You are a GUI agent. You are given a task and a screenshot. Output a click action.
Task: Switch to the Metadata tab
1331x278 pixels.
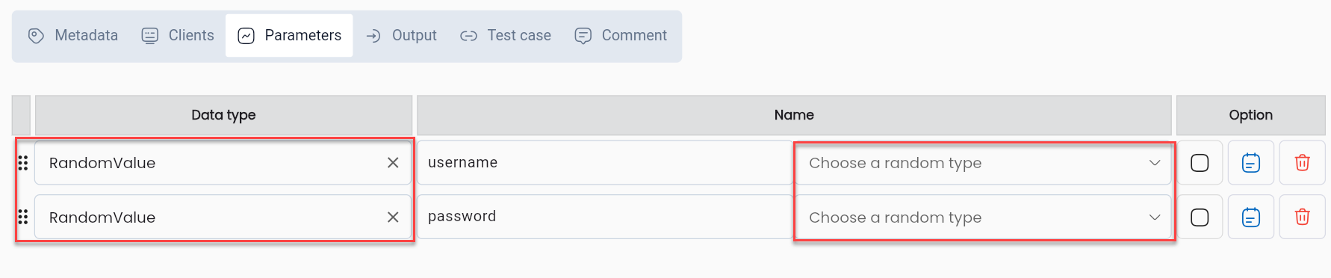click(x=73, y=36)
